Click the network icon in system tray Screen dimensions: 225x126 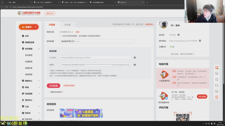(209, 124)
